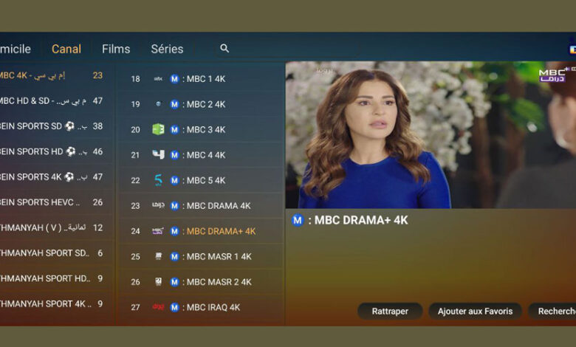Click the MBC Drama logo icon
The height and width of the screenshot is (347, 576).
point(158,206)
